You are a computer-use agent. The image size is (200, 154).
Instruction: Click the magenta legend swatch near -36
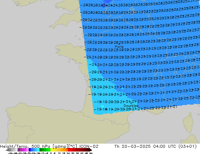pyautogui.click(x=25, y=150)
